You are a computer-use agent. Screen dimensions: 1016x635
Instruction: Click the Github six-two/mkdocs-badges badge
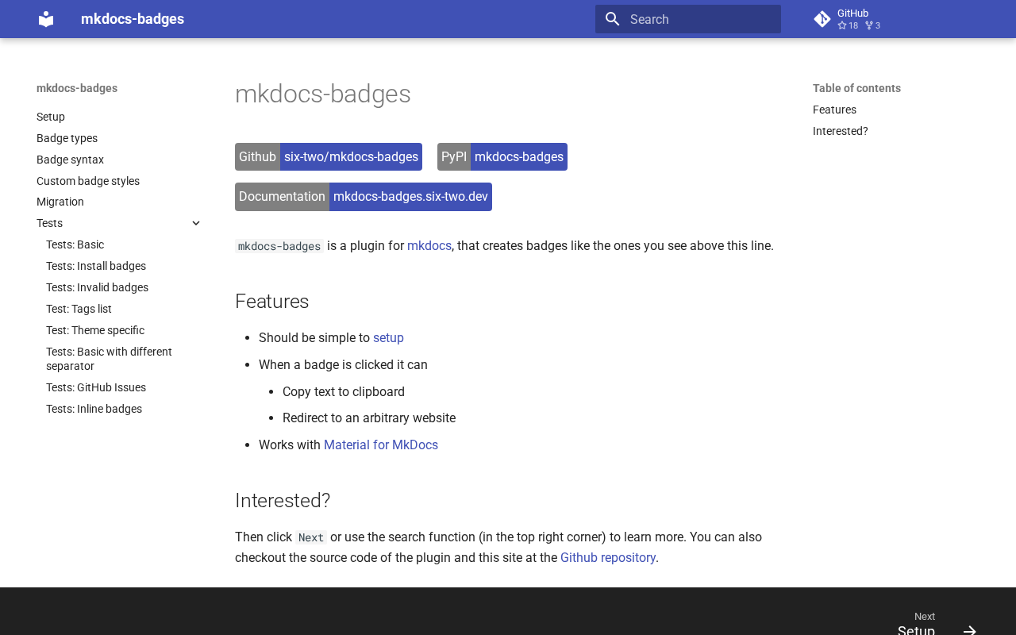pos(329,156)
